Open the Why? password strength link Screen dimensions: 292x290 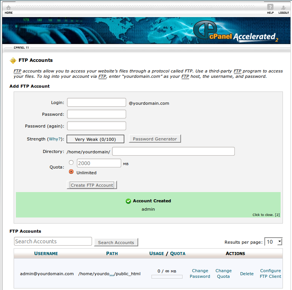(x=54, y=139)
